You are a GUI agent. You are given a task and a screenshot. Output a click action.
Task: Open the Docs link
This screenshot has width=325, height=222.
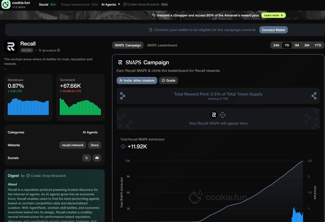click(x=95, y=145)
